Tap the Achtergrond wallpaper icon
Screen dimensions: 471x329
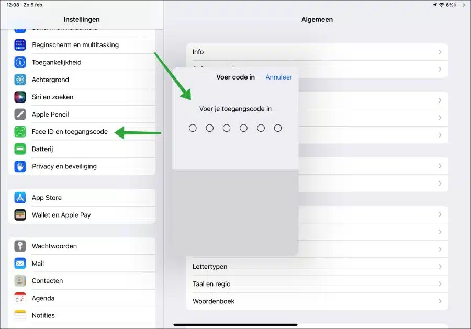pos(20,80)
